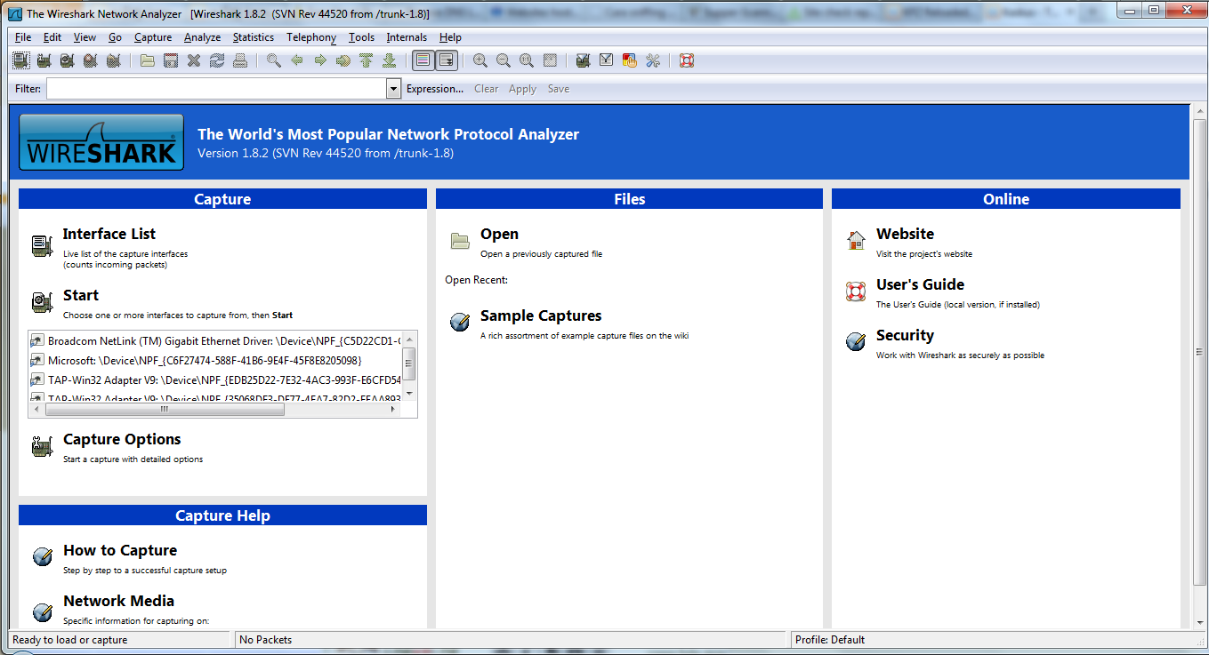Start a new live capture from the toolbar
The height and width of the screenshot is (655, 1209).
(67, 60)
